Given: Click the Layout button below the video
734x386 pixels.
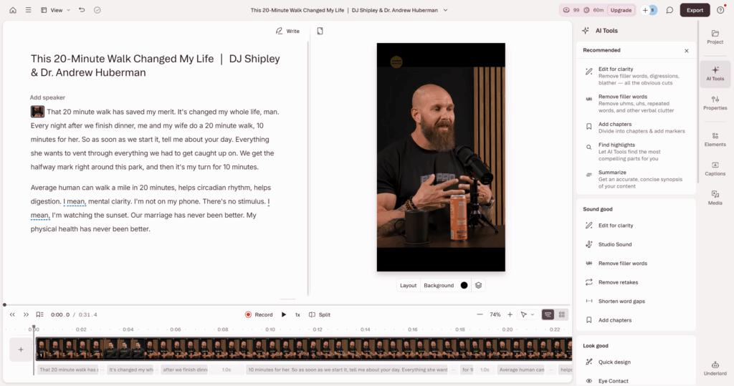Looking at the screenshot, I should [x=408, y=286].
